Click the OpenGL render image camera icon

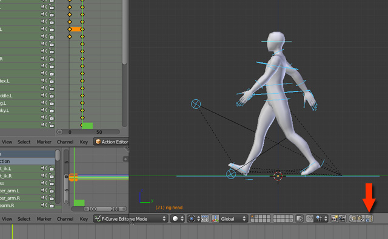[334, 219]
